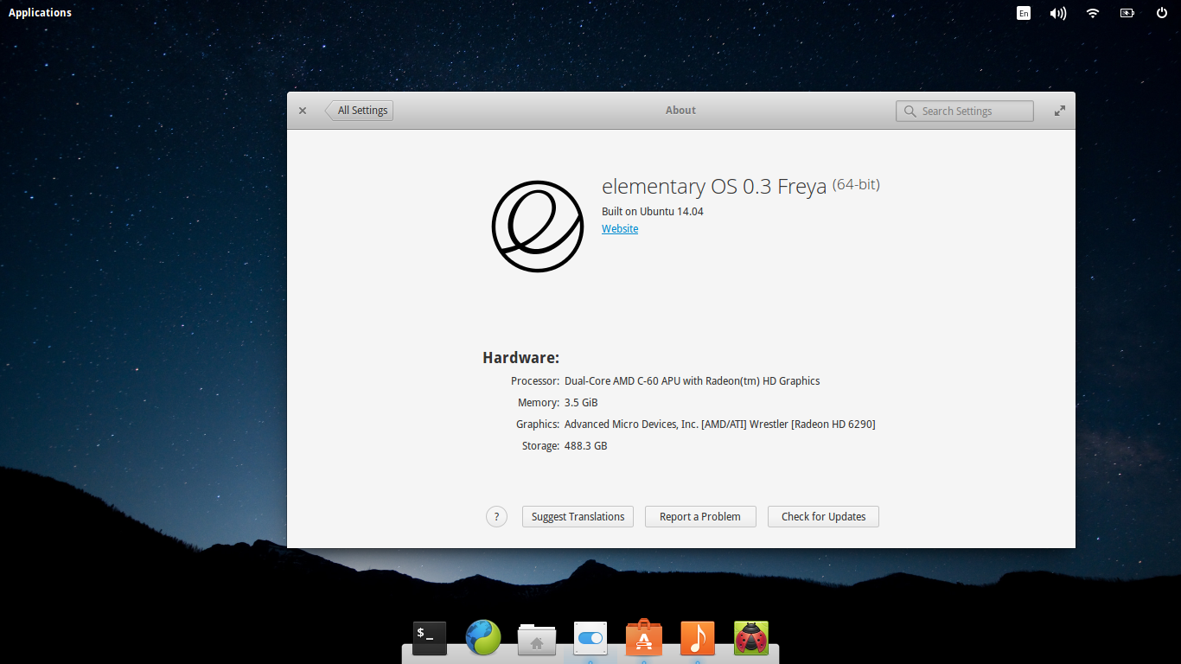Screen dimensions: 1181x664
Task: Click the Built on Ubuntu 14.04 text
Action: [x=653, y=212]
